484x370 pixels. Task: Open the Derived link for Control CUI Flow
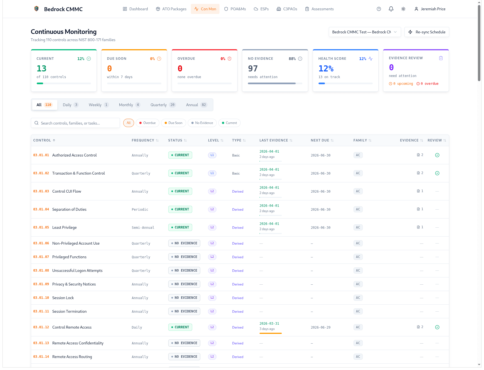pyautogui.click(x=238, y=191)
